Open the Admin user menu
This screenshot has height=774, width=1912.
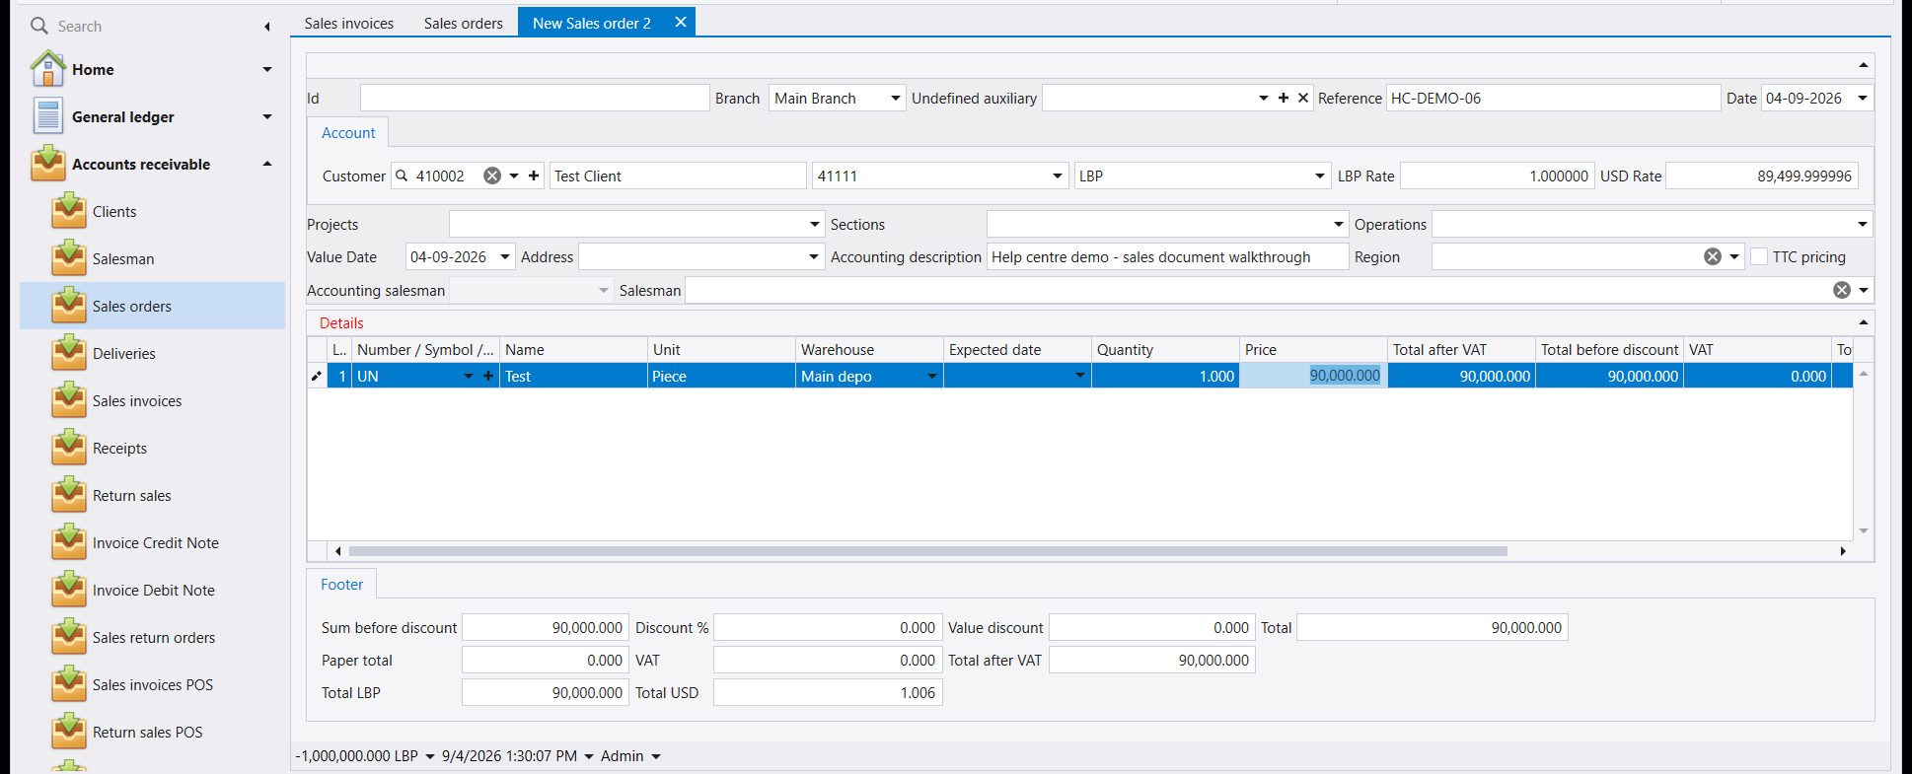pos(630,755)
